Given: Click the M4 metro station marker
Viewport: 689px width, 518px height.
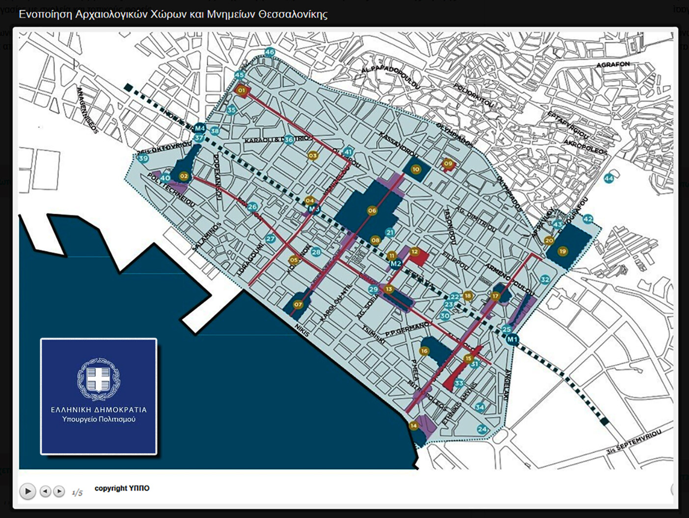Looking at the screenshot, I should click(199, 128).
